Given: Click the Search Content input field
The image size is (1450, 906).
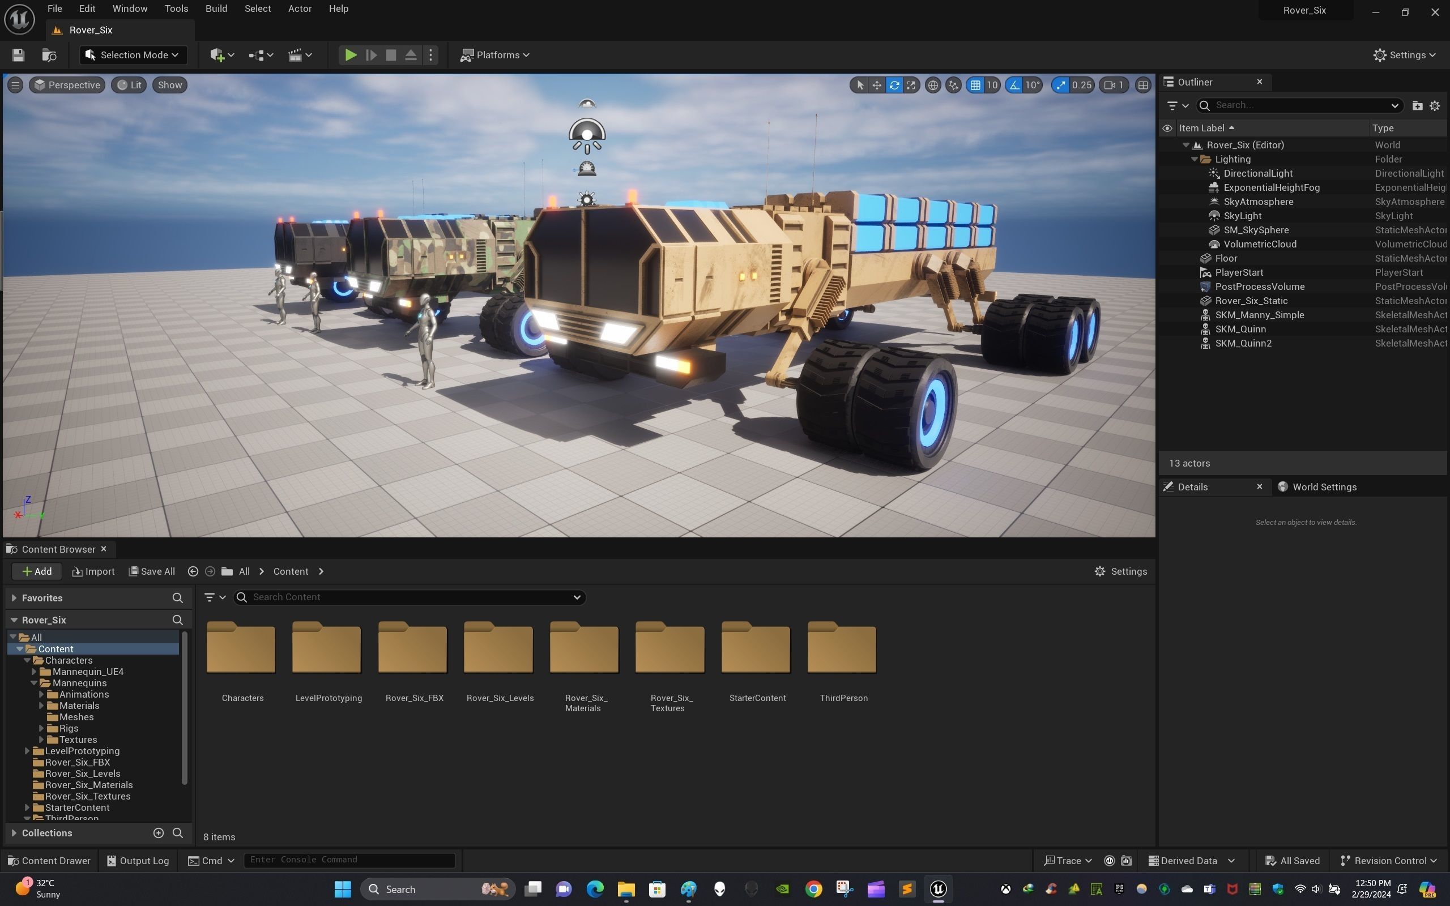Looking at the screenshot, I should coord(410,597).
